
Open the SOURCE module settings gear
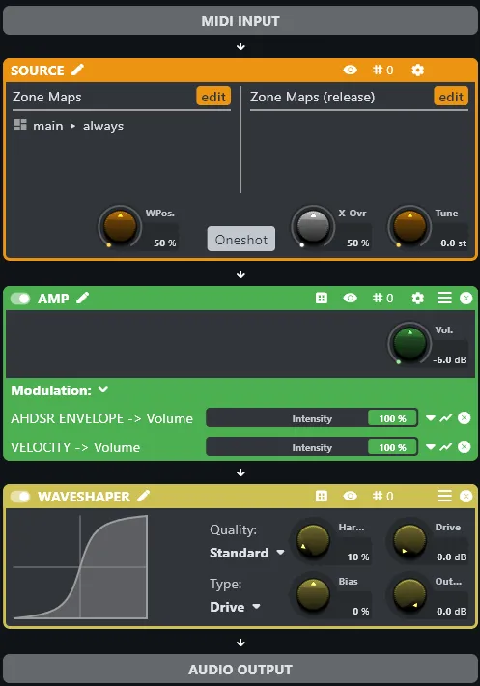click(x=418, y=70)
